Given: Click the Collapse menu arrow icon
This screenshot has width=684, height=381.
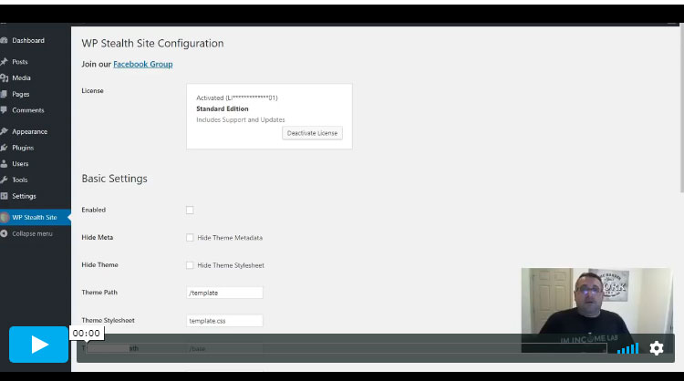Looking at the screenshot, I should (x=4, y=233).
